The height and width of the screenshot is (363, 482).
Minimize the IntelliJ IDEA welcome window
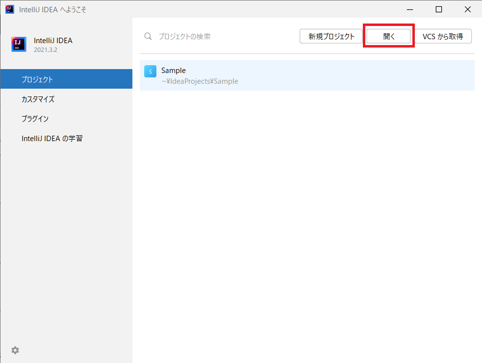pos(410,9)
